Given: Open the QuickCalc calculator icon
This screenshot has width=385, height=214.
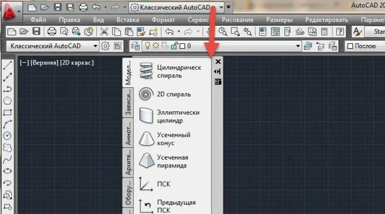Looking at the screenshot, I should (x=324, y=31).
